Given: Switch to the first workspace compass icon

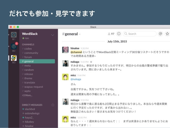Looking at the screenshot, I should [x=14, y=35].
